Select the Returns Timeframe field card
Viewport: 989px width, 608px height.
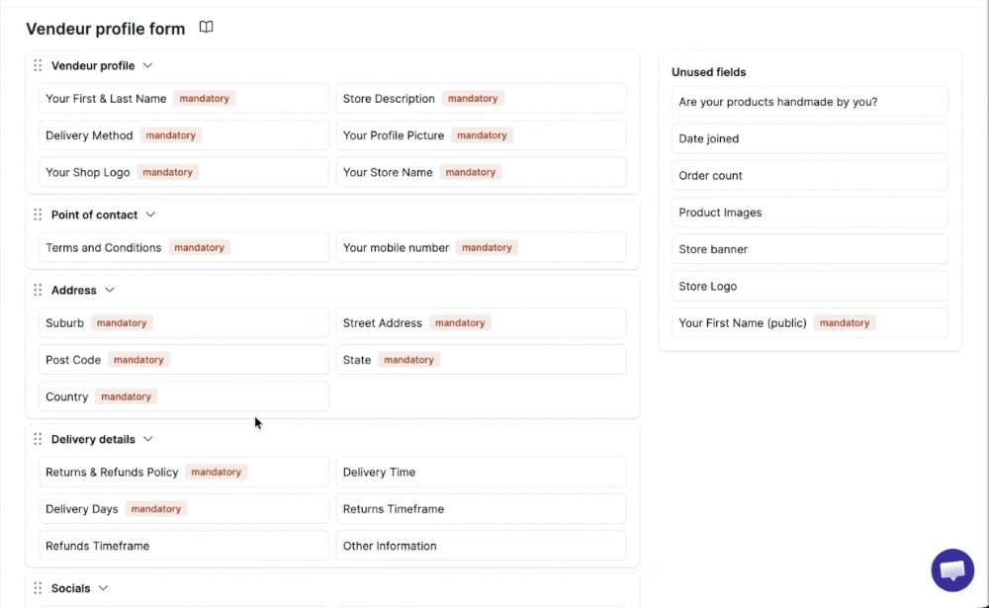click(482, 509)
